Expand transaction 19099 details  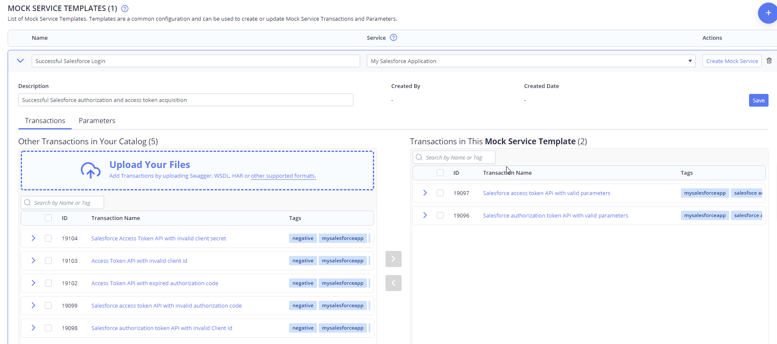[33, 305]
